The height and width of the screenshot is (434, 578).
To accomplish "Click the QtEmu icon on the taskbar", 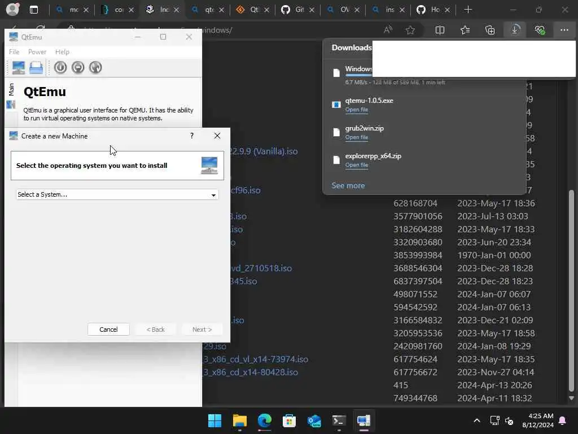I will (x=364, y=420).
